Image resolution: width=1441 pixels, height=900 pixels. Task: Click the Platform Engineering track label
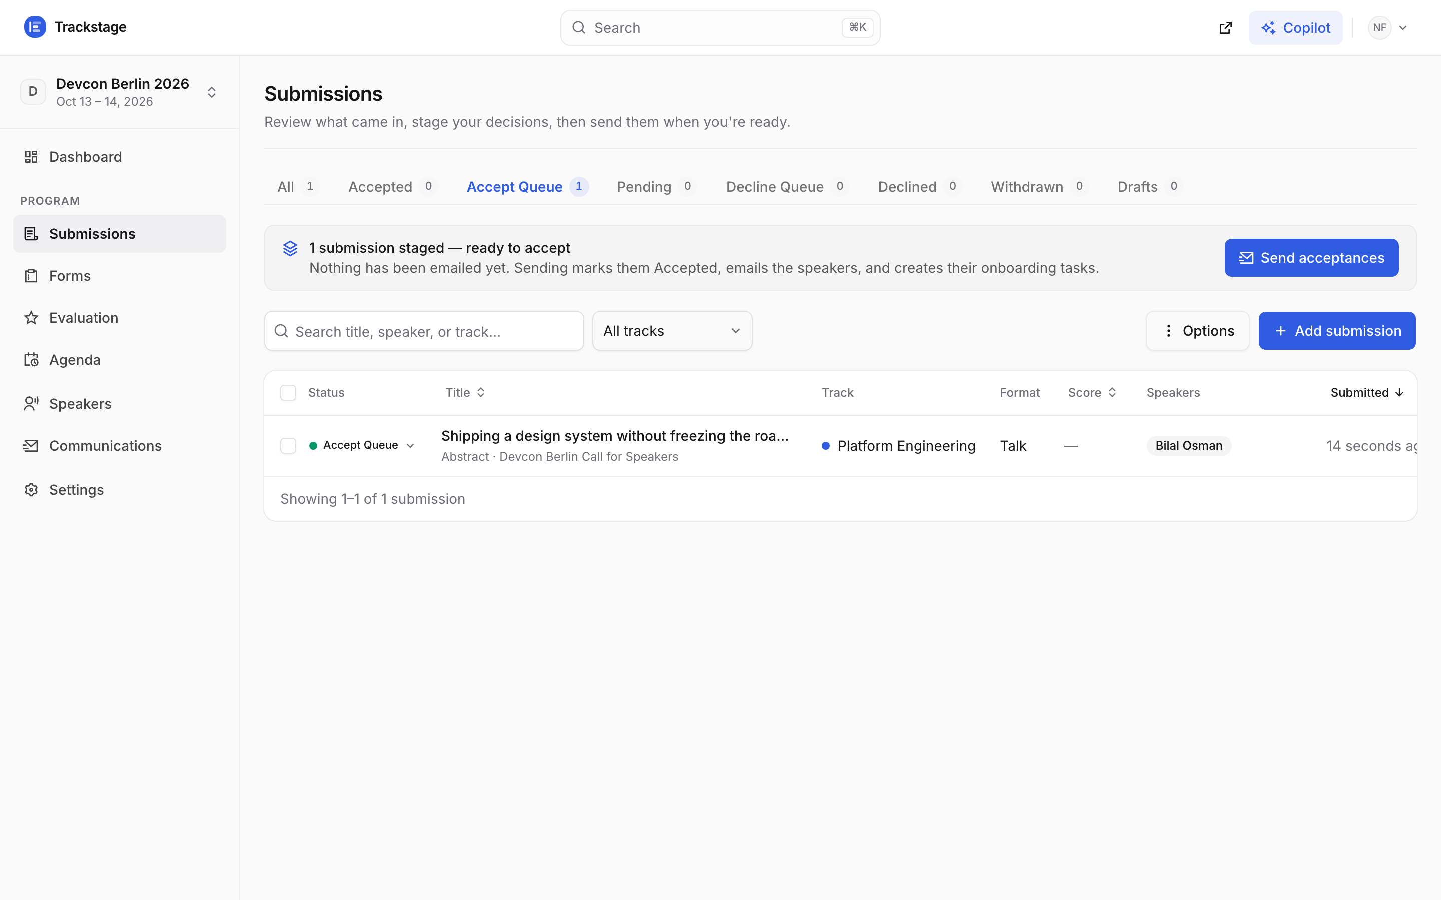(899, 446)
